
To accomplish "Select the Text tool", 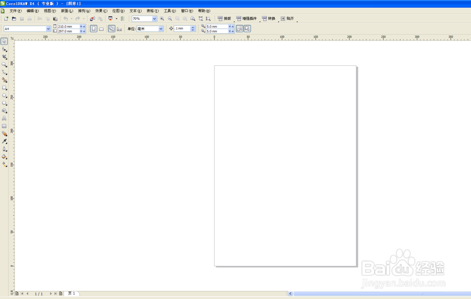I will coord(4,118).
